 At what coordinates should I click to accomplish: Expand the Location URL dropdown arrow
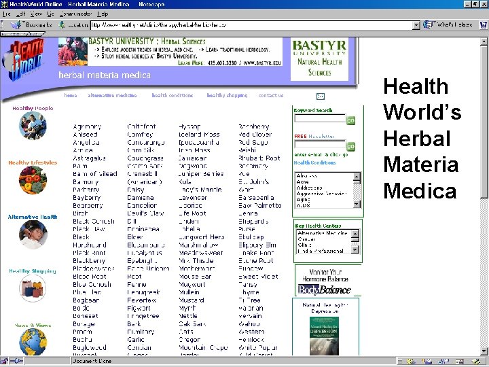pos(416,25)
